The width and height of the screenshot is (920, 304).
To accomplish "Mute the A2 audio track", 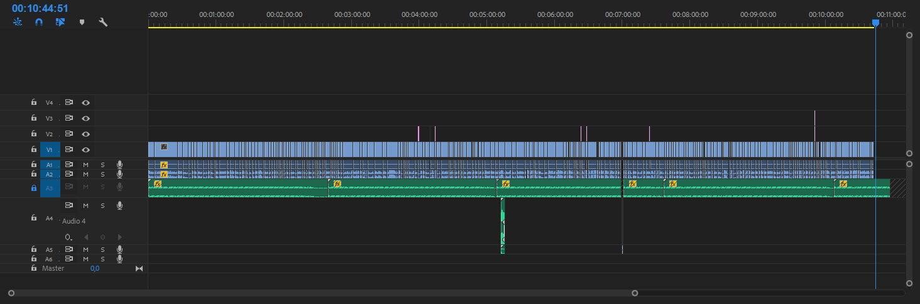I will point(86,174).
